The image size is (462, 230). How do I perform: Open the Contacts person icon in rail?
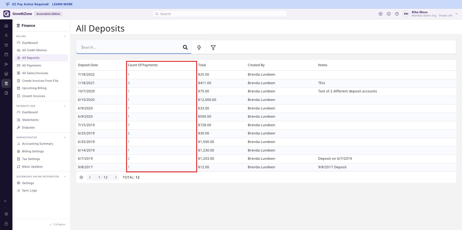[6, 35]
